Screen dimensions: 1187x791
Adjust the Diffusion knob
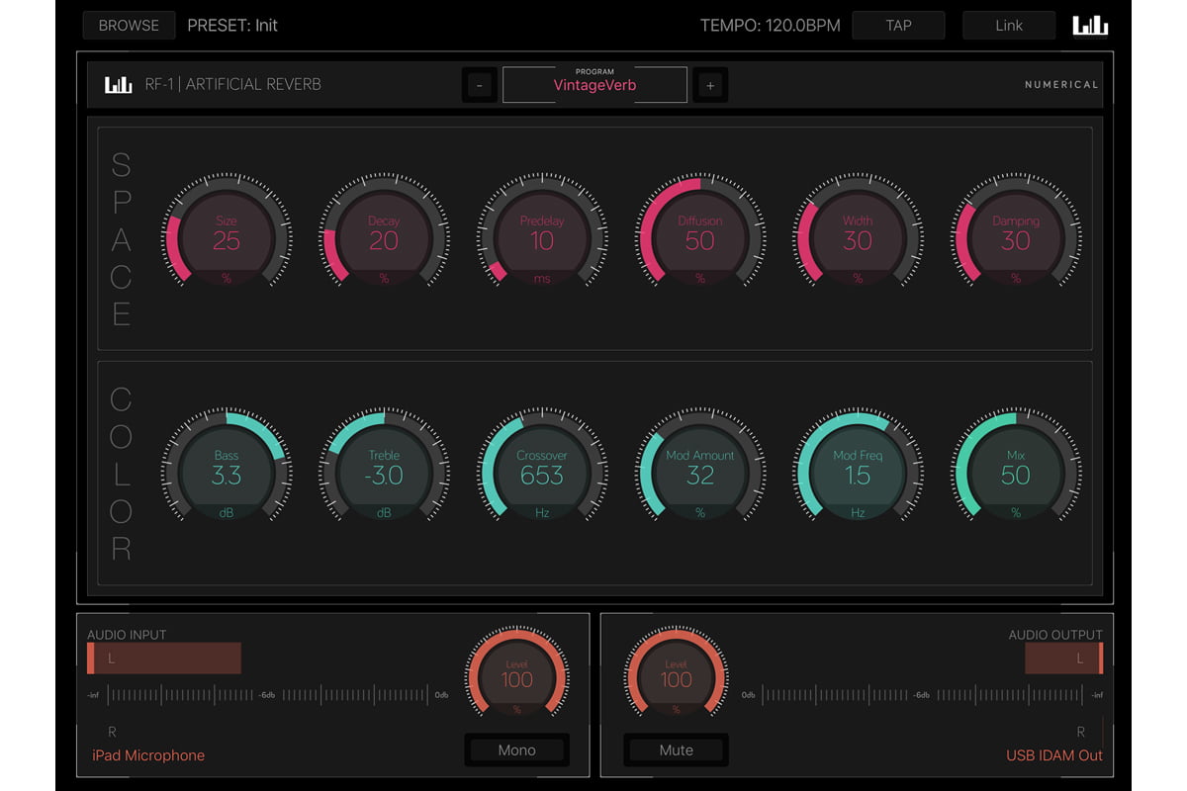coord(699,233)
